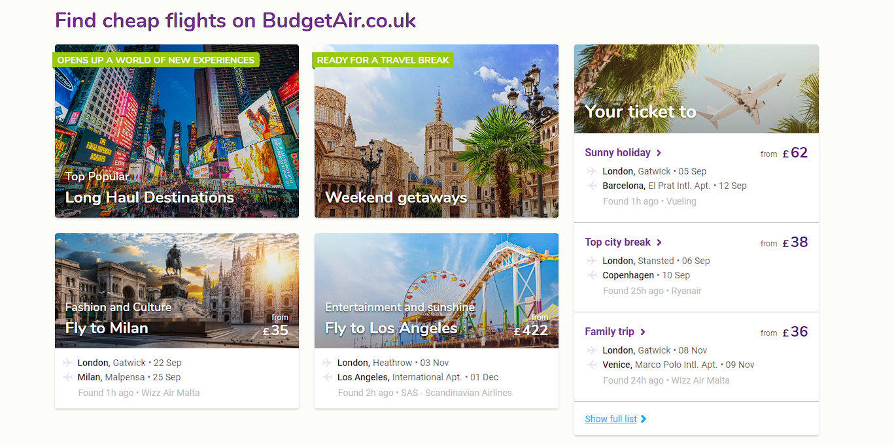Open the Sunny holiday deal heading

[618, 153]
